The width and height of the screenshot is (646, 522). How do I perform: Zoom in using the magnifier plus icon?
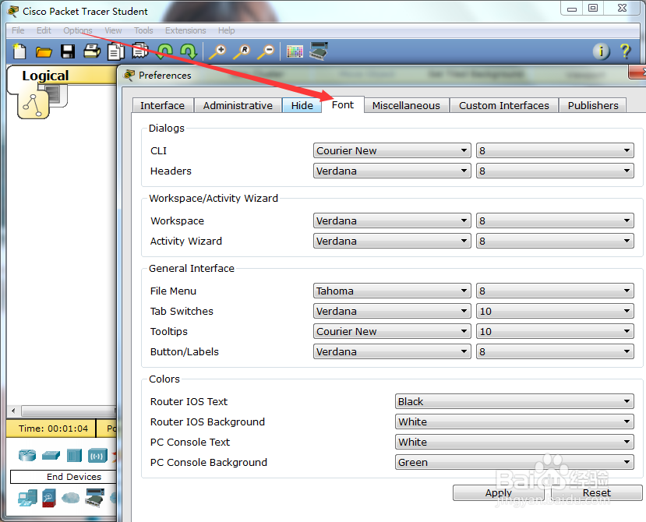click(220, 49)
